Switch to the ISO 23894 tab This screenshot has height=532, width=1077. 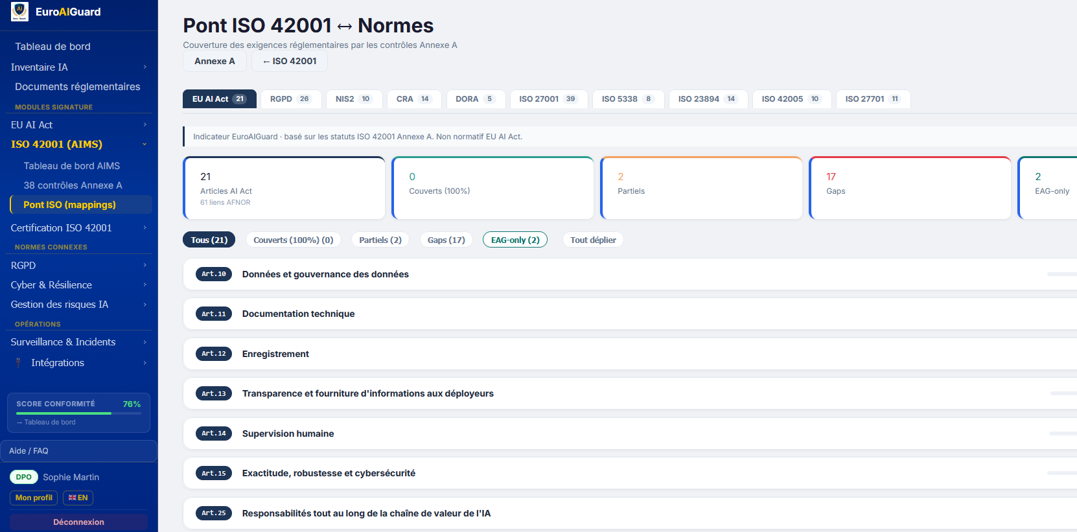pos(708,99)
